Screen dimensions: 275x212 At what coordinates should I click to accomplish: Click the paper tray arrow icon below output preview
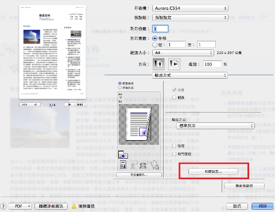[123, 155]
